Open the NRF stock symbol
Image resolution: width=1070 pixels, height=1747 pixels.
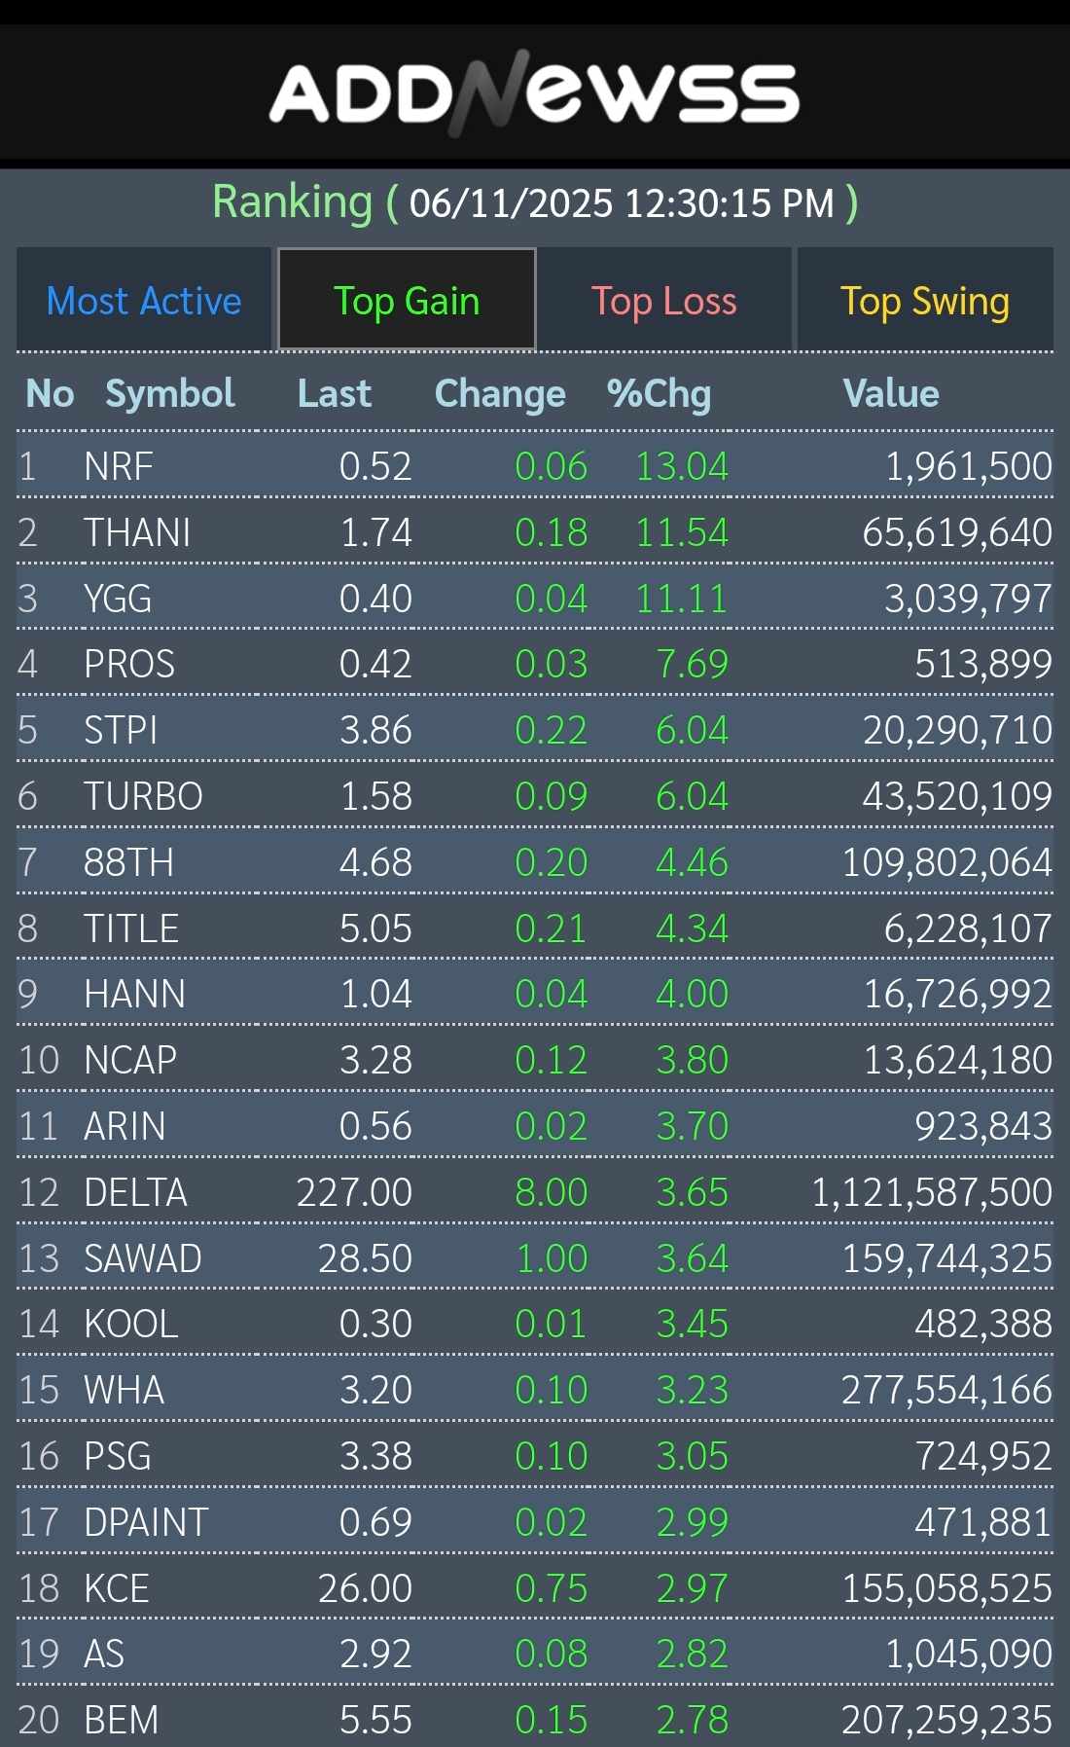(x=119, y=467)
